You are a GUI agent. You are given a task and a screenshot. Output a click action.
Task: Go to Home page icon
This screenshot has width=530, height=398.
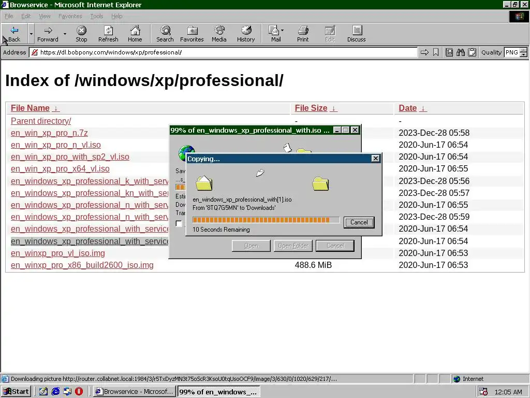click(x=135, y=34)
